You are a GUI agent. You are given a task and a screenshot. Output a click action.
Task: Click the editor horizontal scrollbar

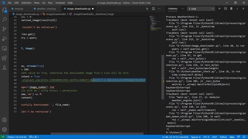click(97, 134)
